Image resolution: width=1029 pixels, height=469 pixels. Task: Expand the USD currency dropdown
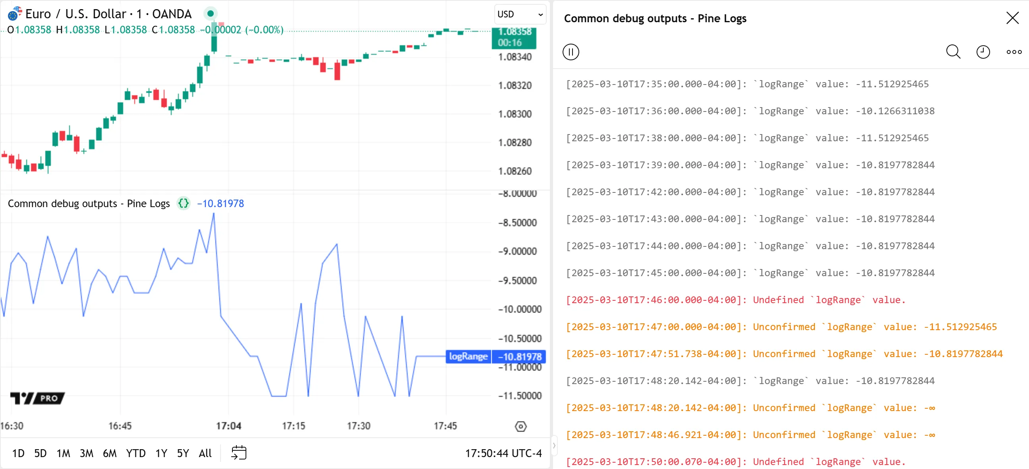coord(520,14)
